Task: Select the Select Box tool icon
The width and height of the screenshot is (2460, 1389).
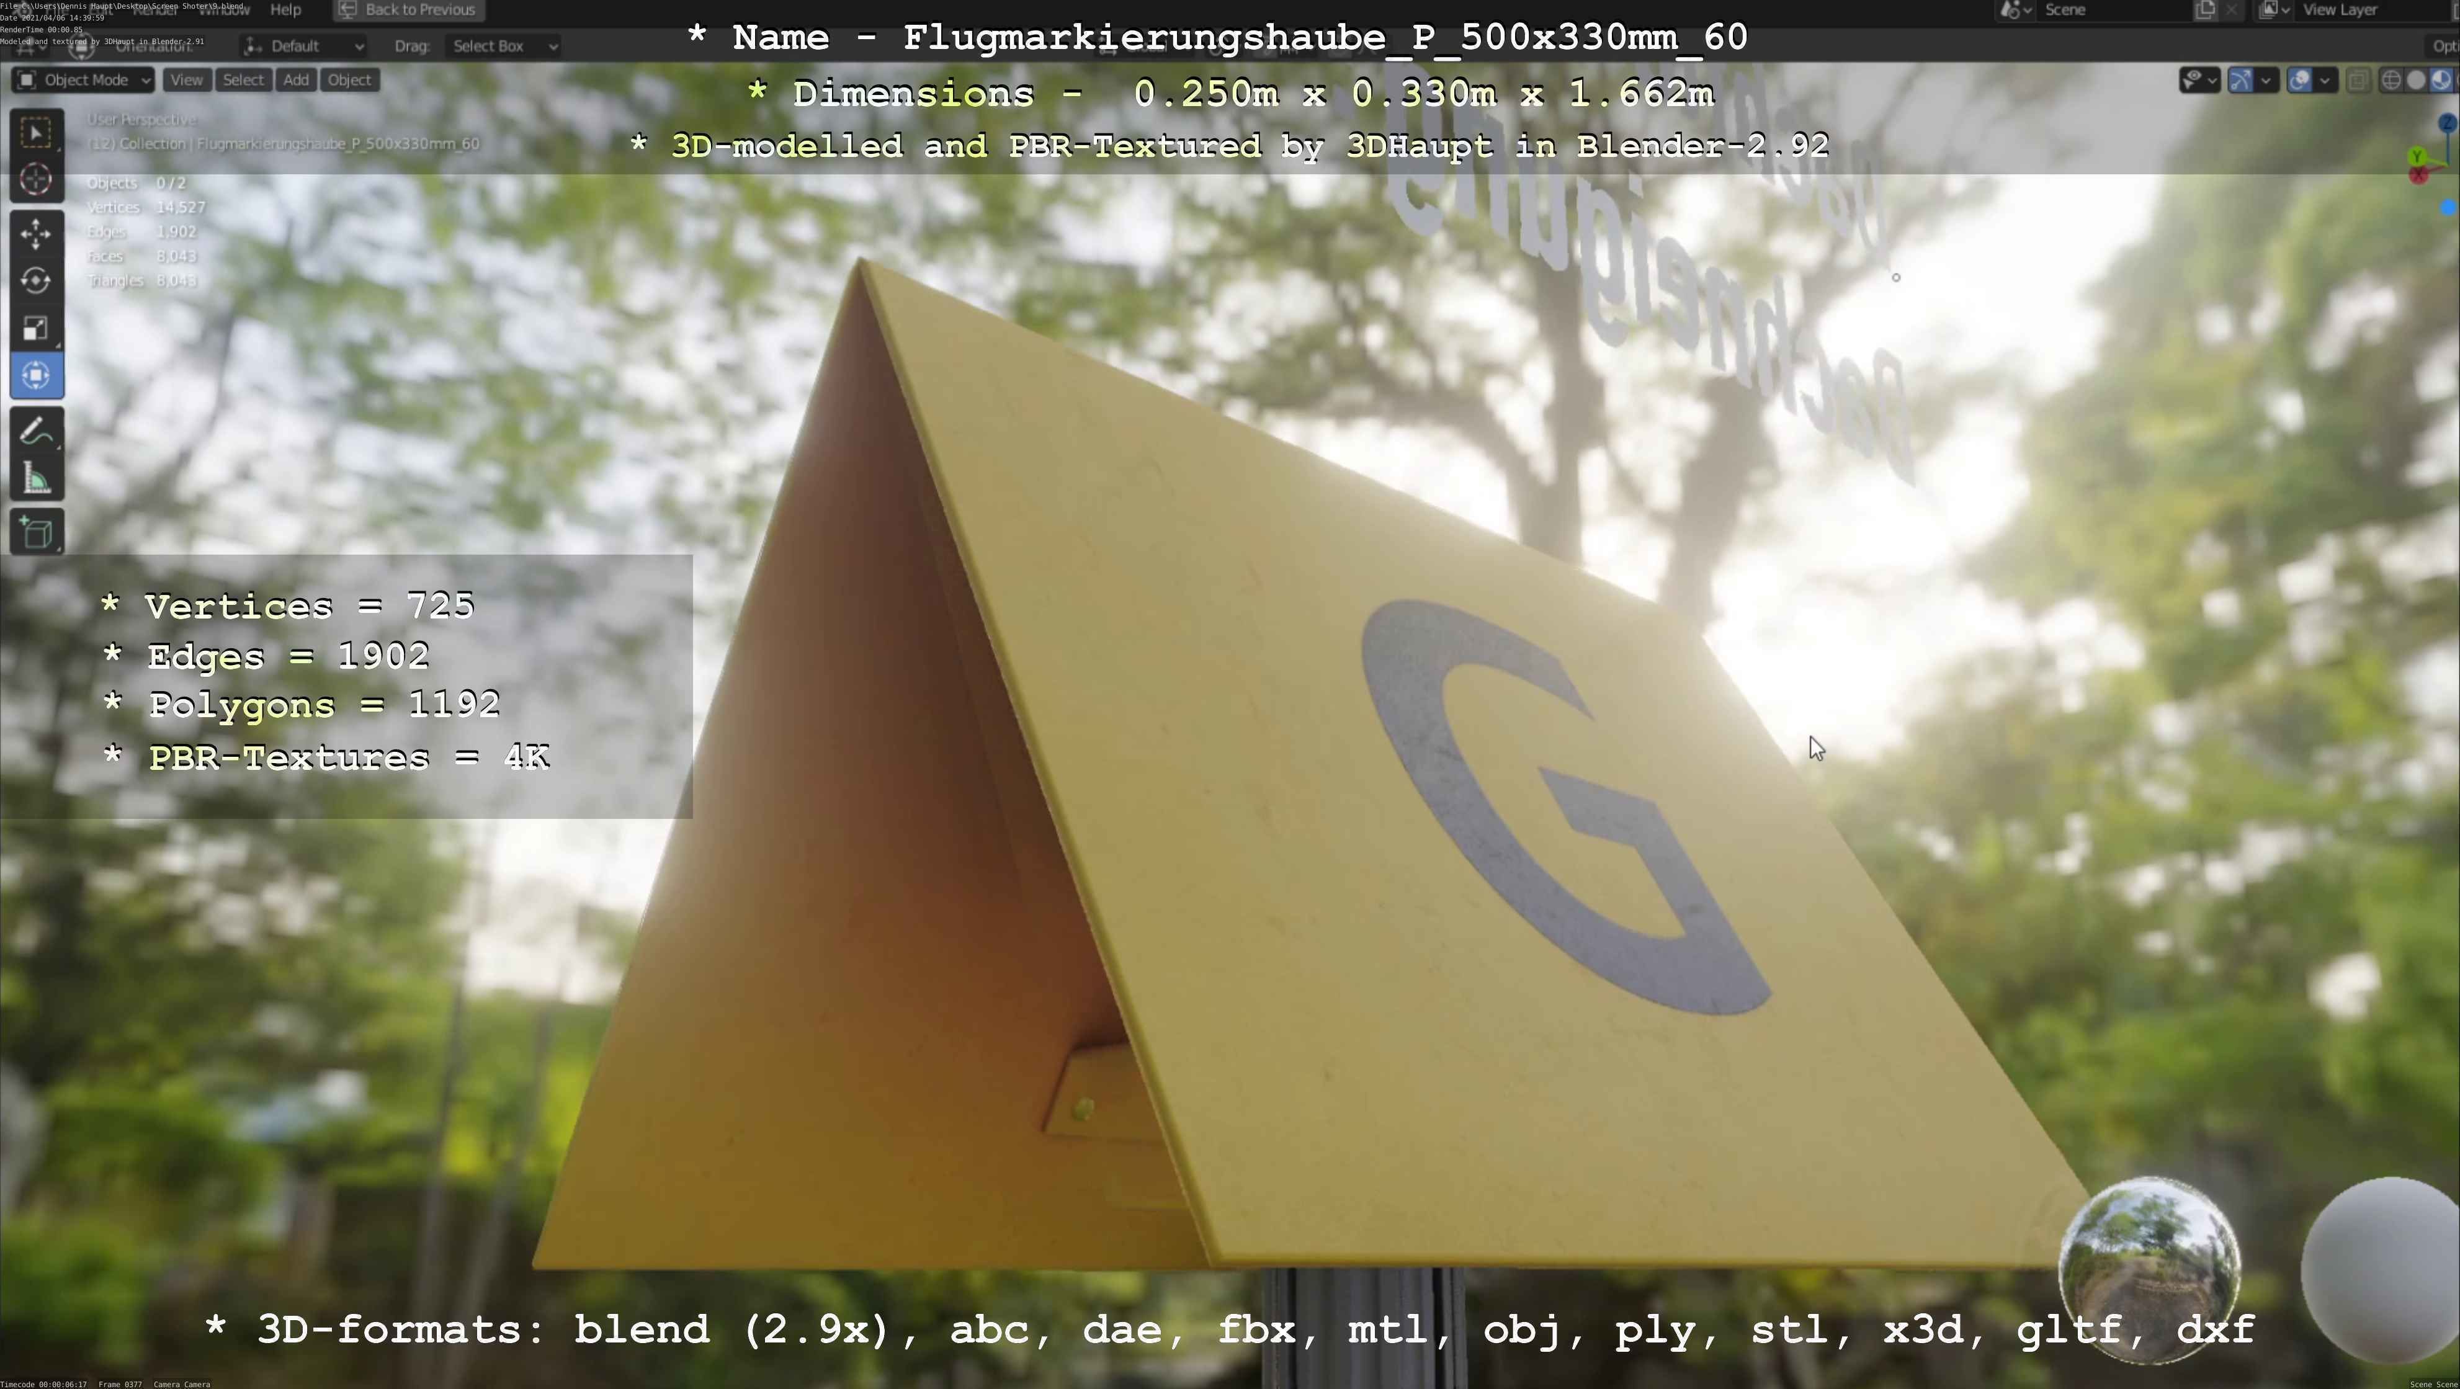Action: coord(36,133)
